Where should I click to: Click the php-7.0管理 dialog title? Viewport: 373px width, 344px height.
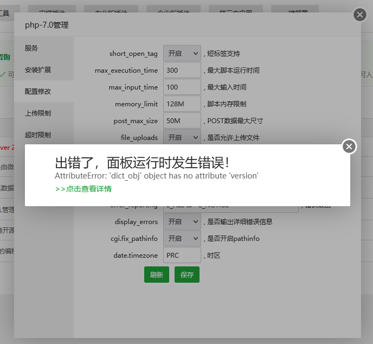(x=47, y=25)
